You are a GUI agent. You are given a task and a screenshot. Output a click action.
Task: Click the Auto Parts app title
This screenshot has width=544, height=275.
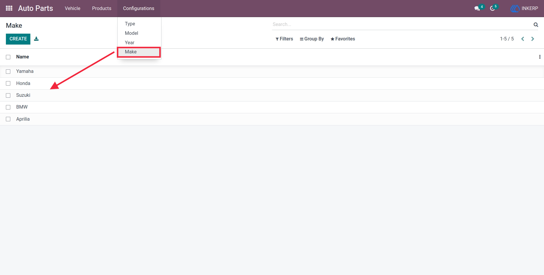tap(36, 8)
